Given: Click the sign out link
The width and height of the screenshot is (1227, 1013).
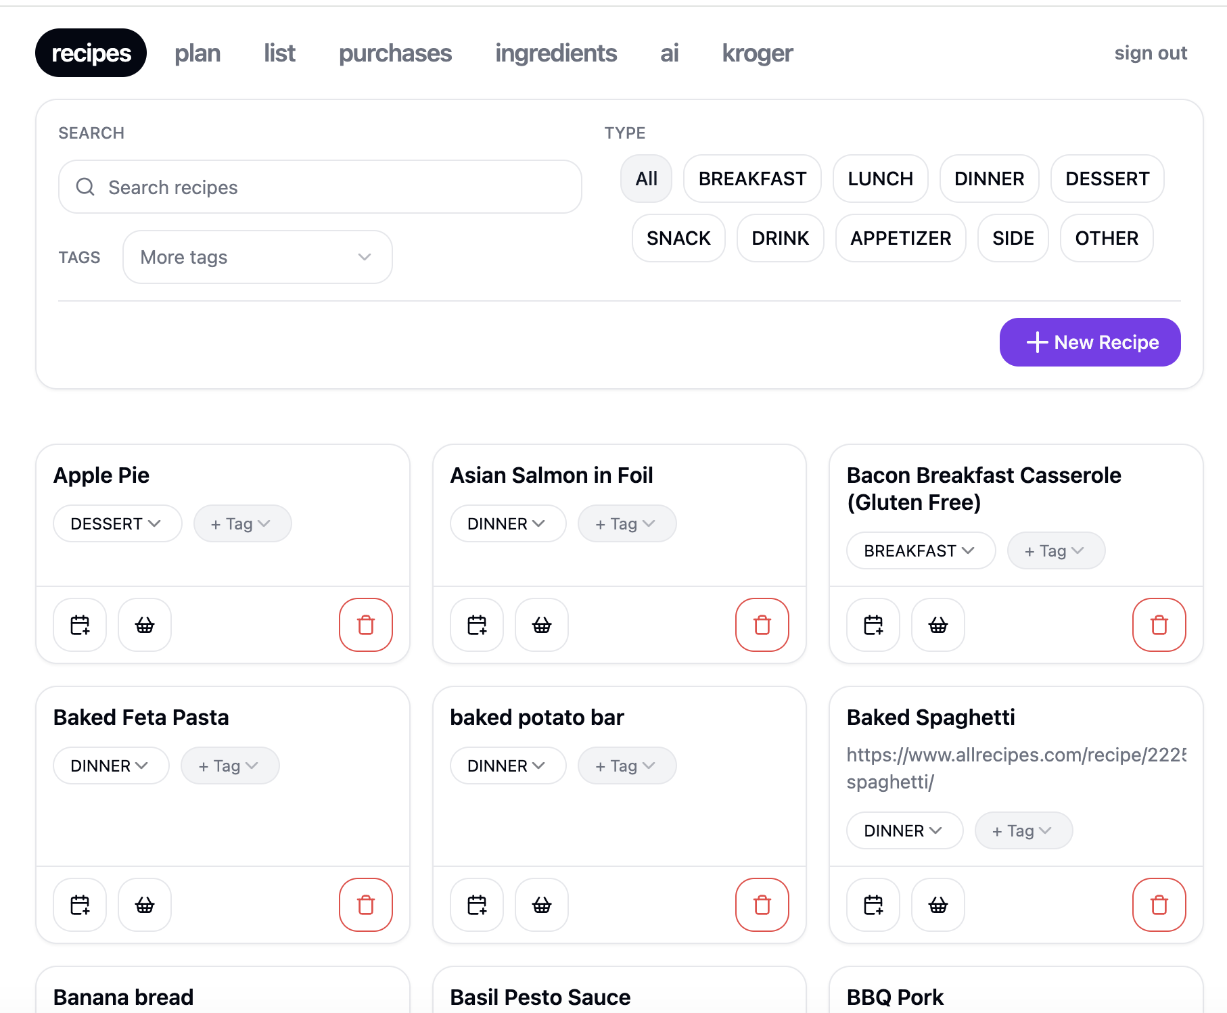Looking at the screenshot, I should pos(1150,53).
